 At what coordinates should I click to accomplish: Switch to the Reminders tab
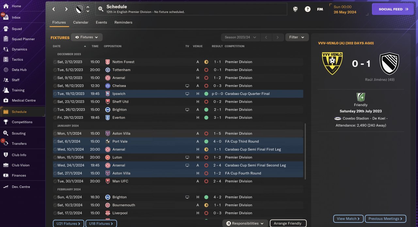click(x=123, y=23)
